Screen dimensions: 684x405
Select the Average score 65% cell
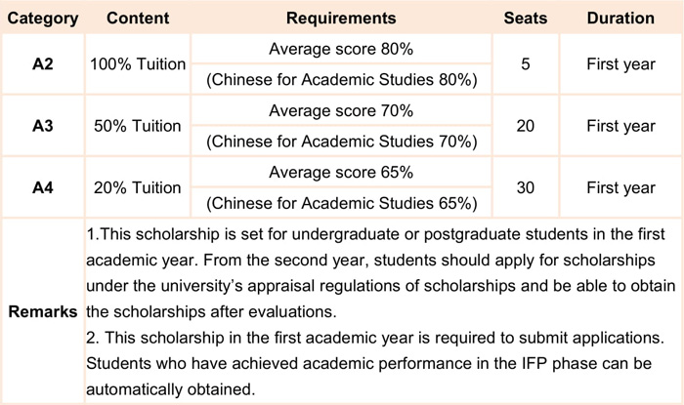341,173
